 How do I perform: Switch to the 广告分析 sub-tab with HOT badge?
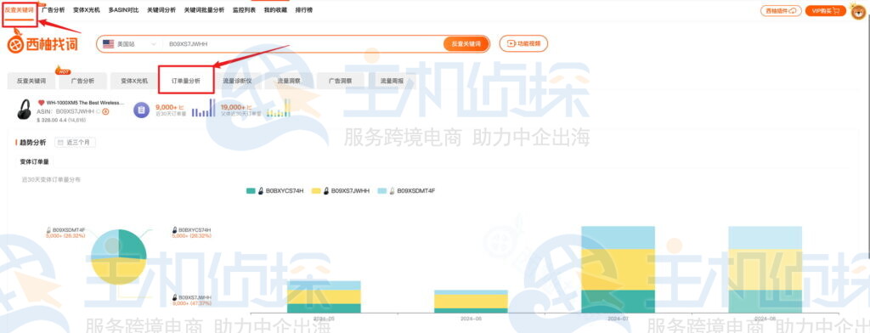tap(82, 81)
